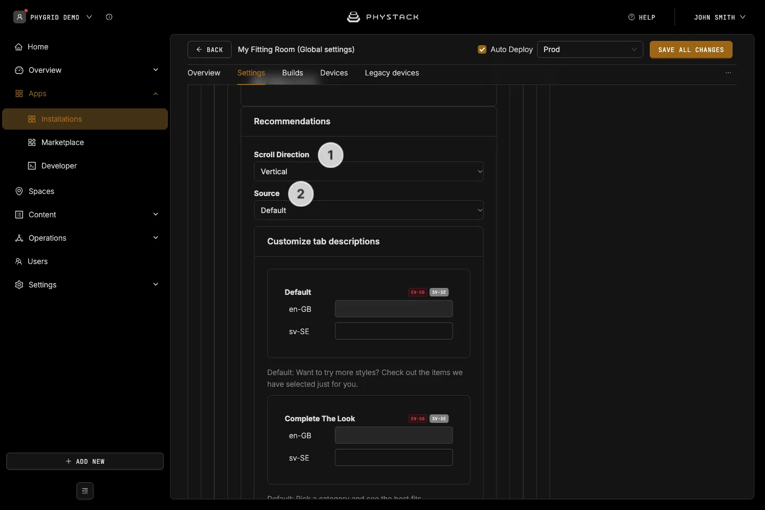Click the Marketplace icon

point(32,142)
